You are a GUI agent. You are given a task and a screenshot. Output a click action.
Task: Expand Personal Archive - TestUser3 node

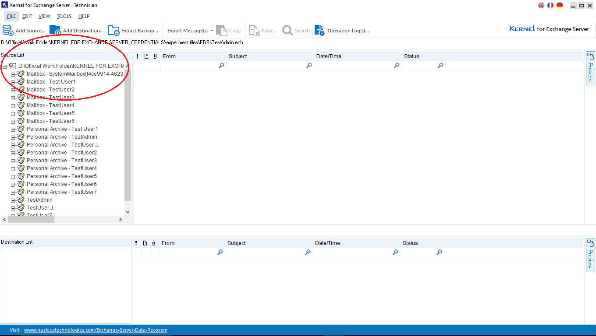point(13,161)
